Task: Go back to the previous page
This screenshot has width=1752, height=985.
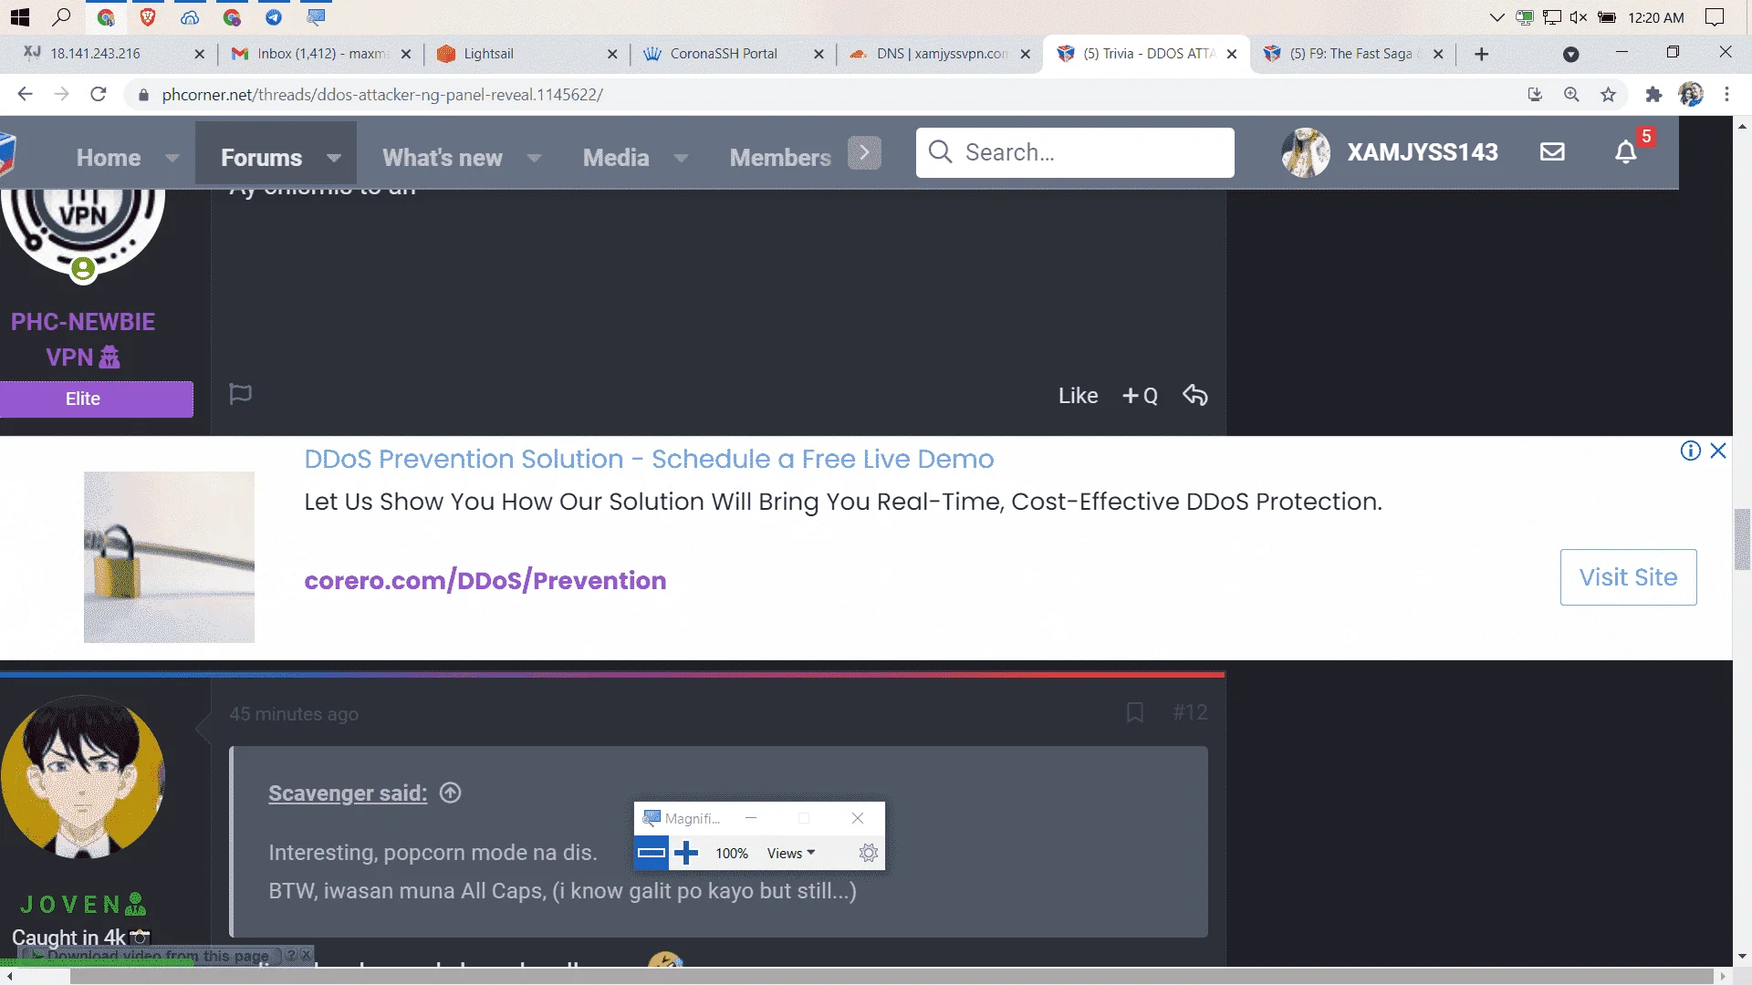Action: click(25, 94)
